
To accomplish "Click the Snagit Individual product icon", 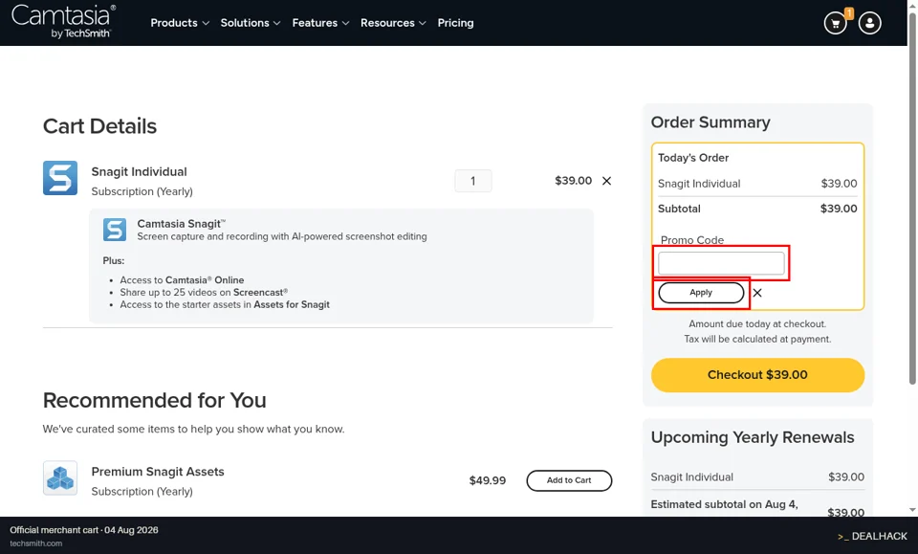I will [59, 178].
